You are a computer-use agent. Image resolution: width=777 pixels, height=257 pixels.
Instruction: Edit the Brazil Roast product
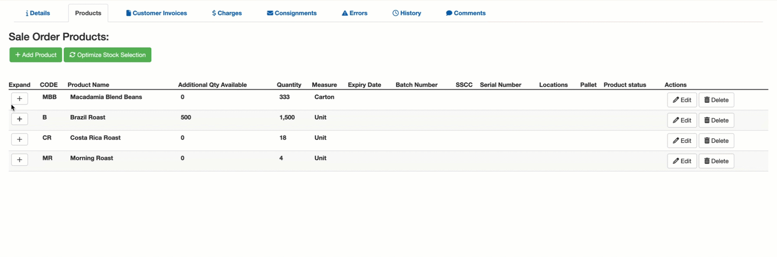tap(682, 120)
